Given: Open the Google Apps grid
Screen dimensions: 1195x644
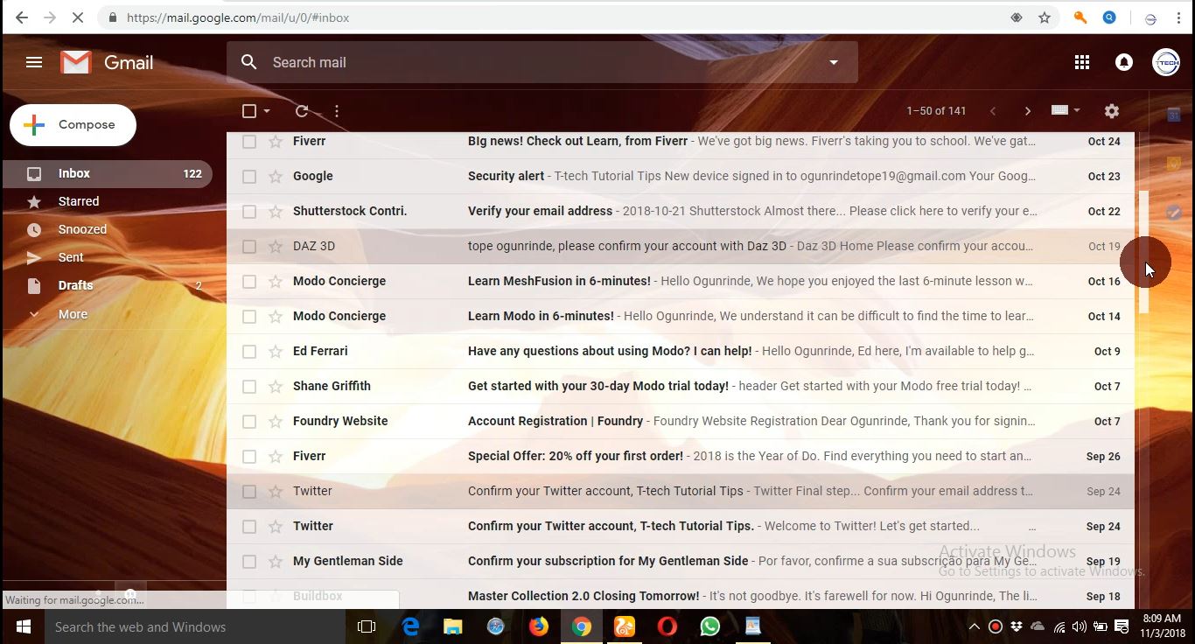Looking at the screenshot, I should coord(1082,62).
